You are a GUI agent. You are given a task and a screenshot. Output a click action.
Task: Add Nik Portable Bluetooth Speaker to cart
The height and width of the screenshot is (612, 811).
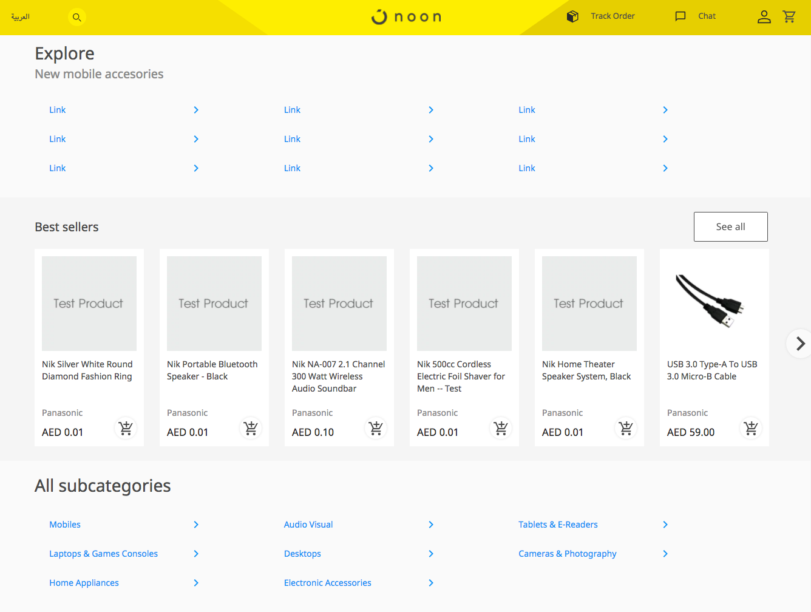pos(251,428)
